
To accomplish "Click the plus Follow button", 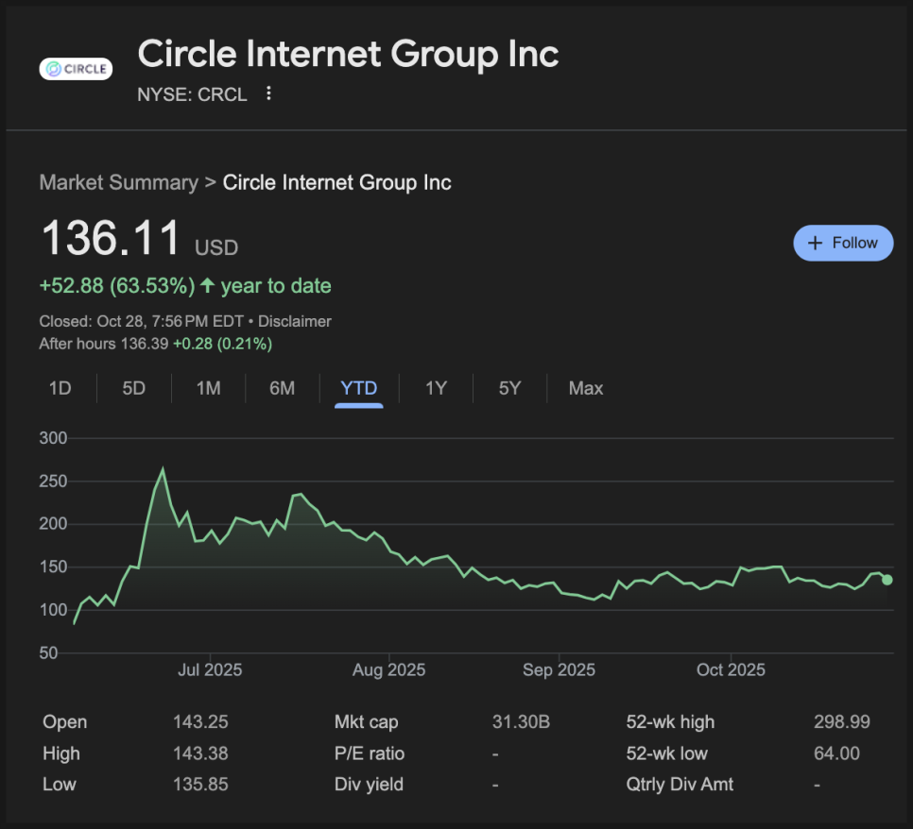I will point(843,243).
